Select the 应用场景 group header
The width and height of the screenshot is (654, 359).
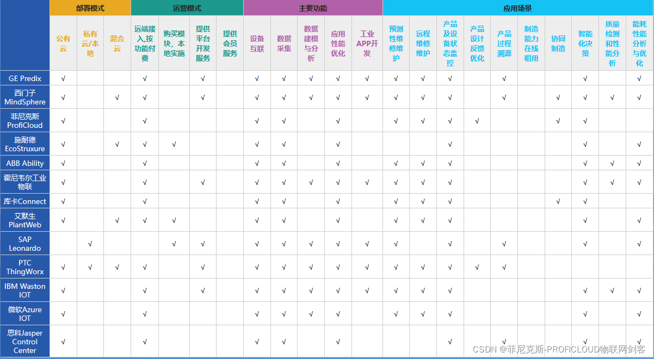click(518, 8)
